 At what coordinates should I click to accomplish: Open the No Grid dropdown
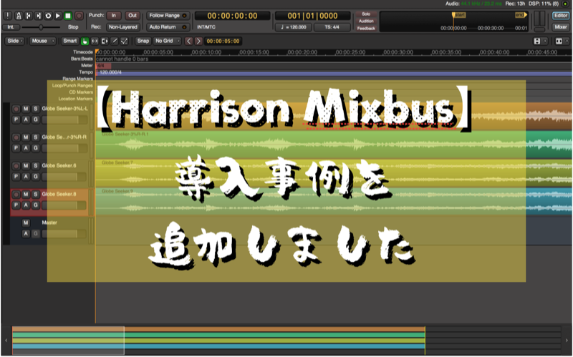167,41
